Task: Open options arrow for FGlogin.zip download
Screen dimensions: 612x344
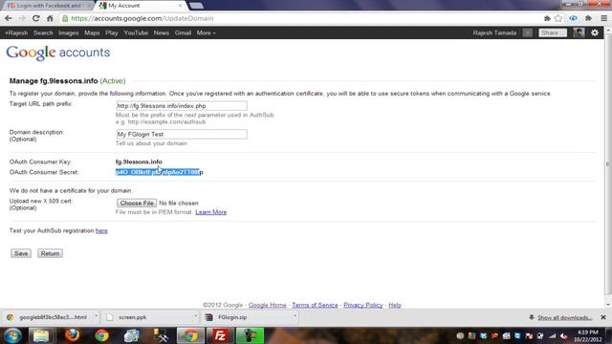Action: point(295,316)
